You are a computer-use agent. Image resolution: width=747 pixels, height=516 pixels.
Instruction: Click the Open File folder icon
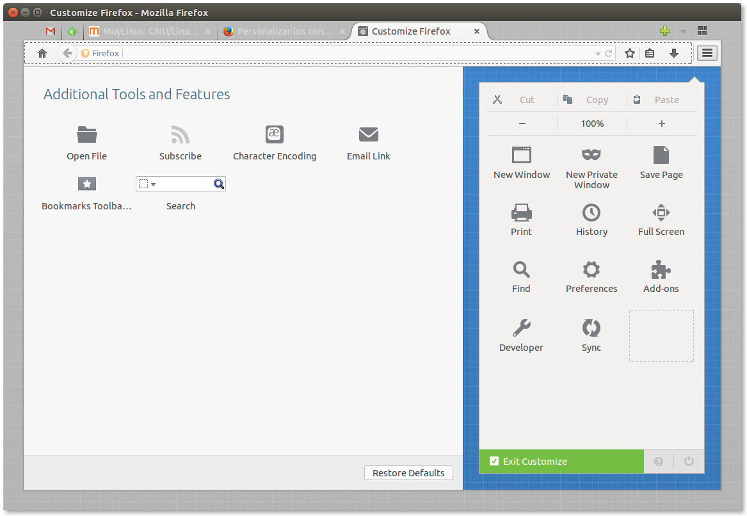point(86,135)
